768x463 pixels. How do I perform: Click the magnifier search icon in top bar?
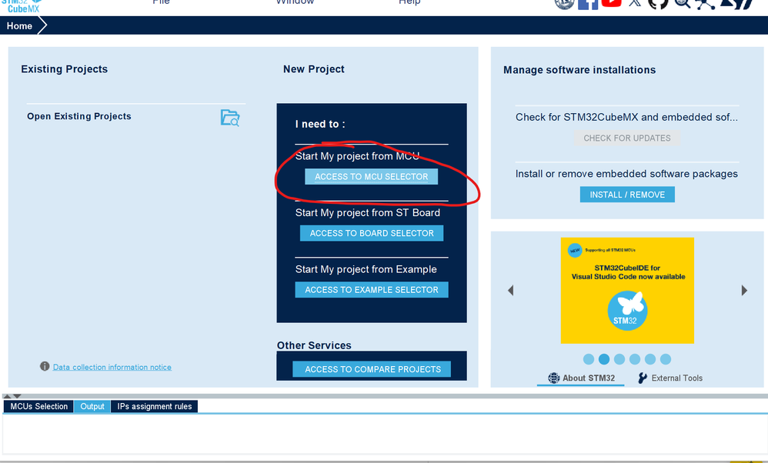pos(682,4)
